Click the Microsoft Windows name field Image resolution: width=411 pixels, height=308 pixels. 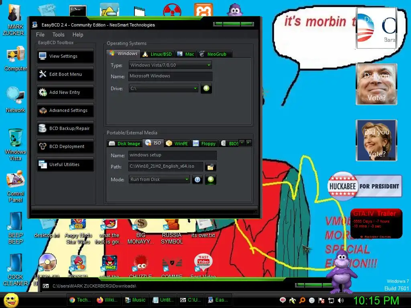tap(170, 76)
